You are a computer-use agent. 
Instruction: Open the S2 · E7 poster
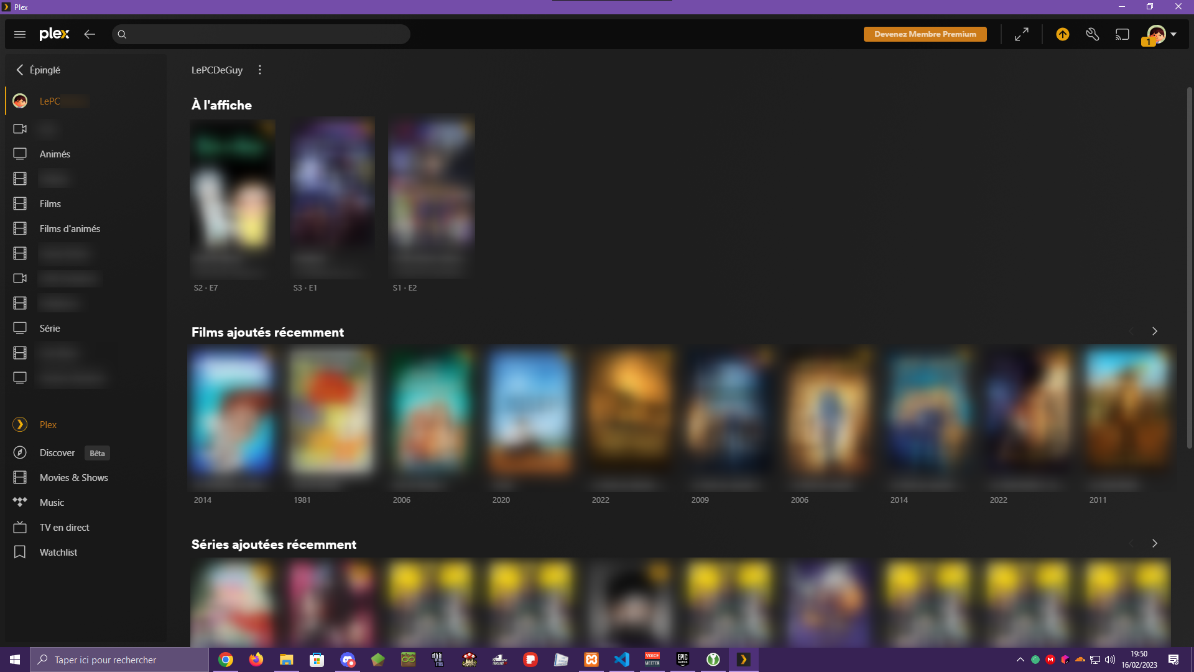click(233, 185)
